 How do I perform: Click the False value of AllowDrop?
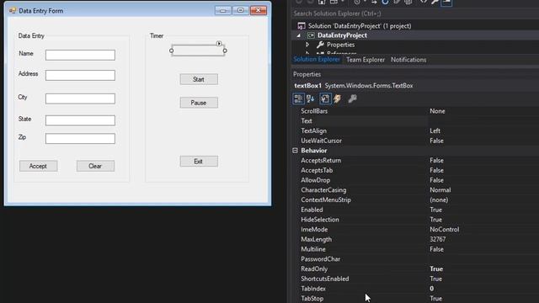tap(436, 180)
